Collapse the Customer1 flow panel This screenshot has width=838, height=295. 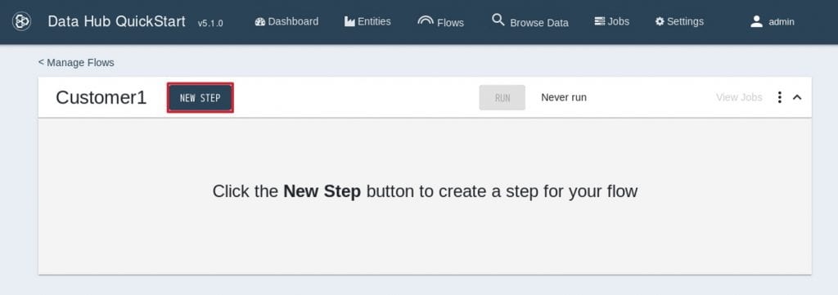click(x=797, y=97)
